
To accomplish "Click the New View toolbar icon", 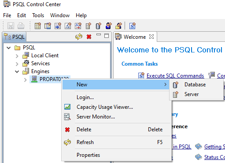I will (48, 26).
